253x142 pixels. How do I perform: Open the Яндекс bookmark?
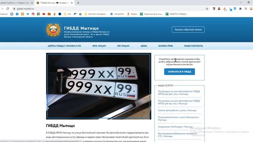(x=132, y=14)
